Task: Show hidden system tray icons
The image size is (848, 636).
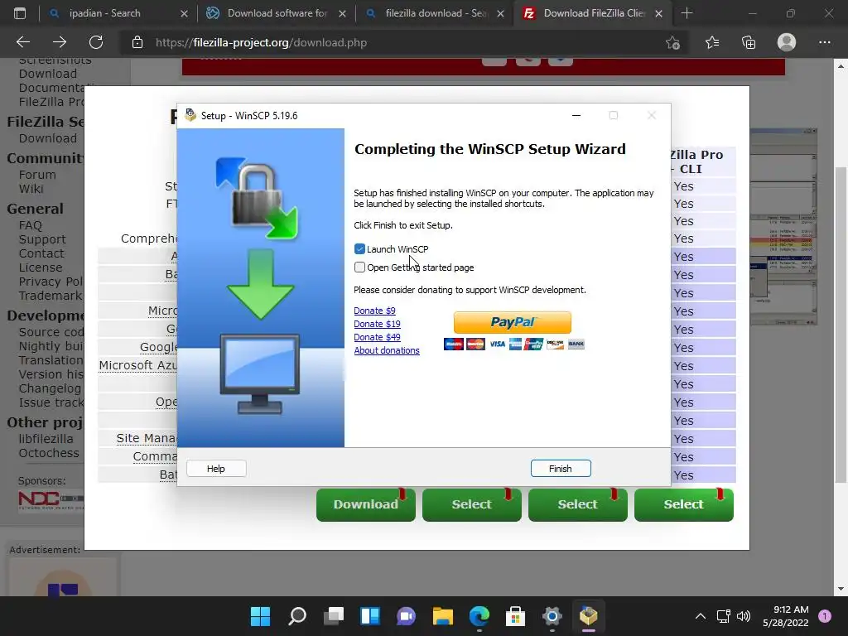Action: pos(701,615)
